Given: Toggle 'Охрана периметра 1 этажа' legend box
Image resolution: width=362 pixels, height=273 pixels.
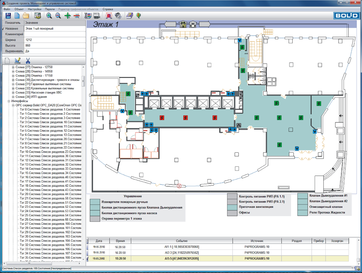Looking at the screenshot, I should 94,219.
